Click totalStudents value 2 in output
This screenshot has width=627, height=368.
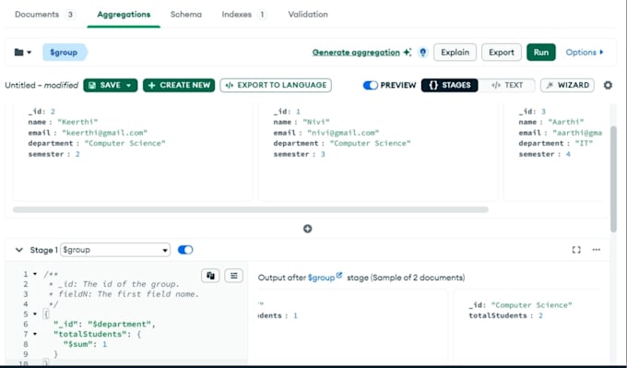540,315
